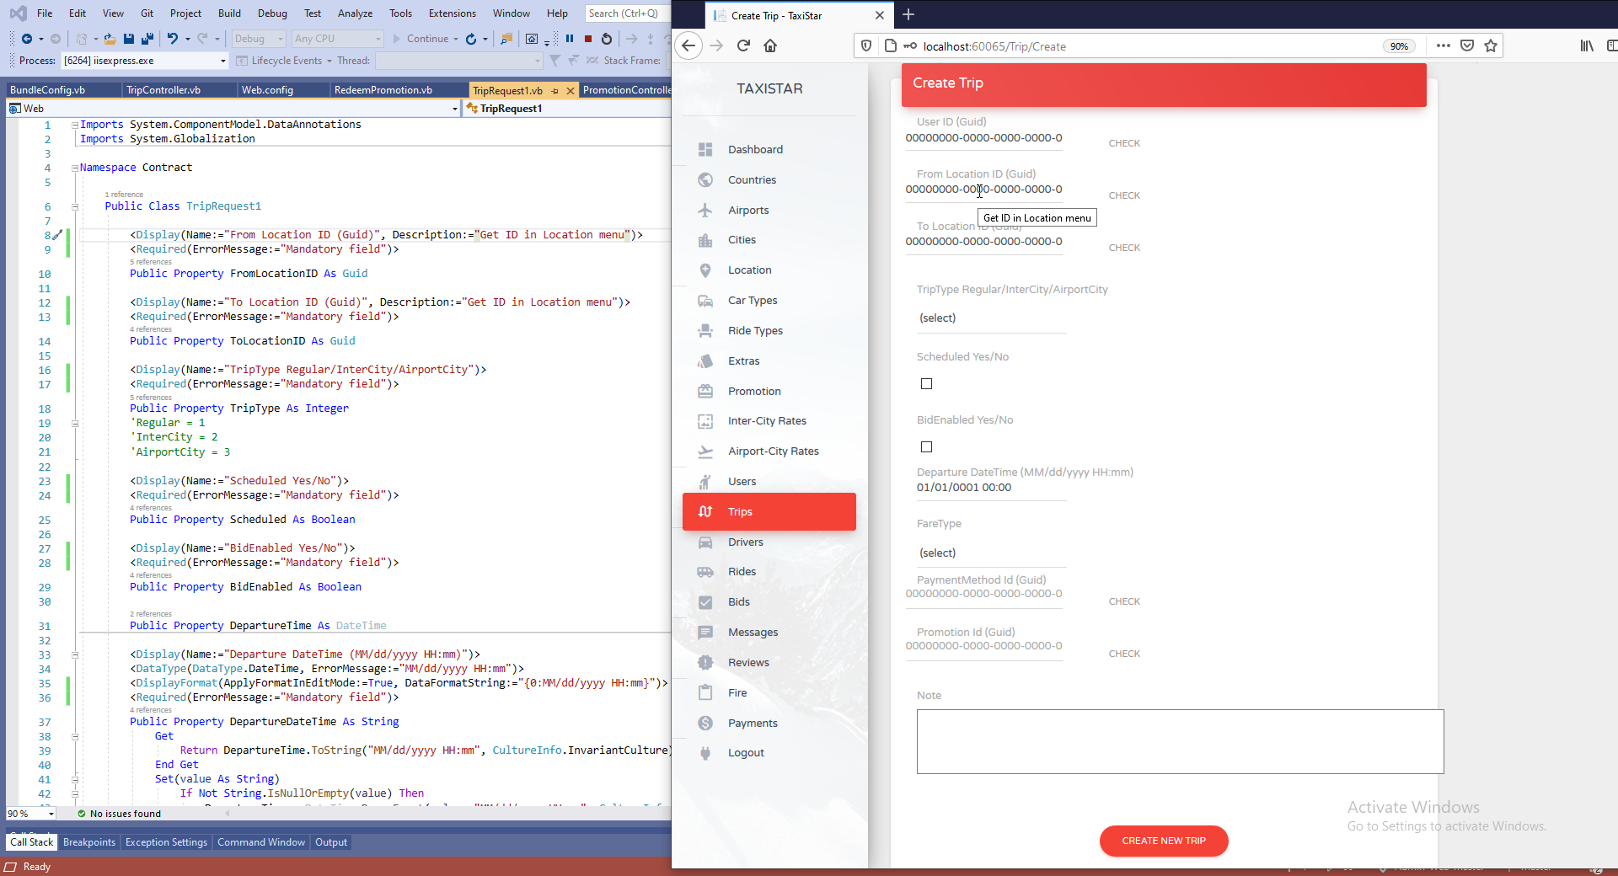Click the Save to Pocket icon
The width and height of the screenshot is (1618, 876).
[x=1467, y=46]
